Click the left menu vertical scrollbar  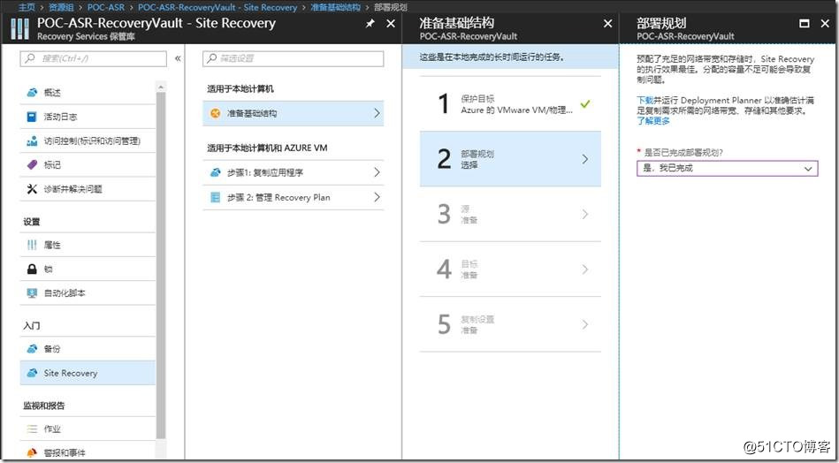161,265
